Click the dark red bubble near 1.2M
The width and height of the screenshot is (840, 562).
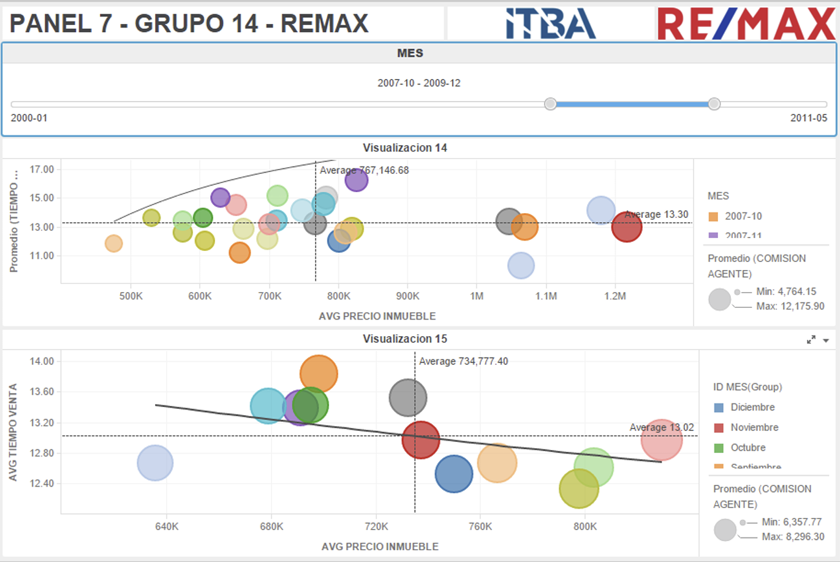point(626,227)
